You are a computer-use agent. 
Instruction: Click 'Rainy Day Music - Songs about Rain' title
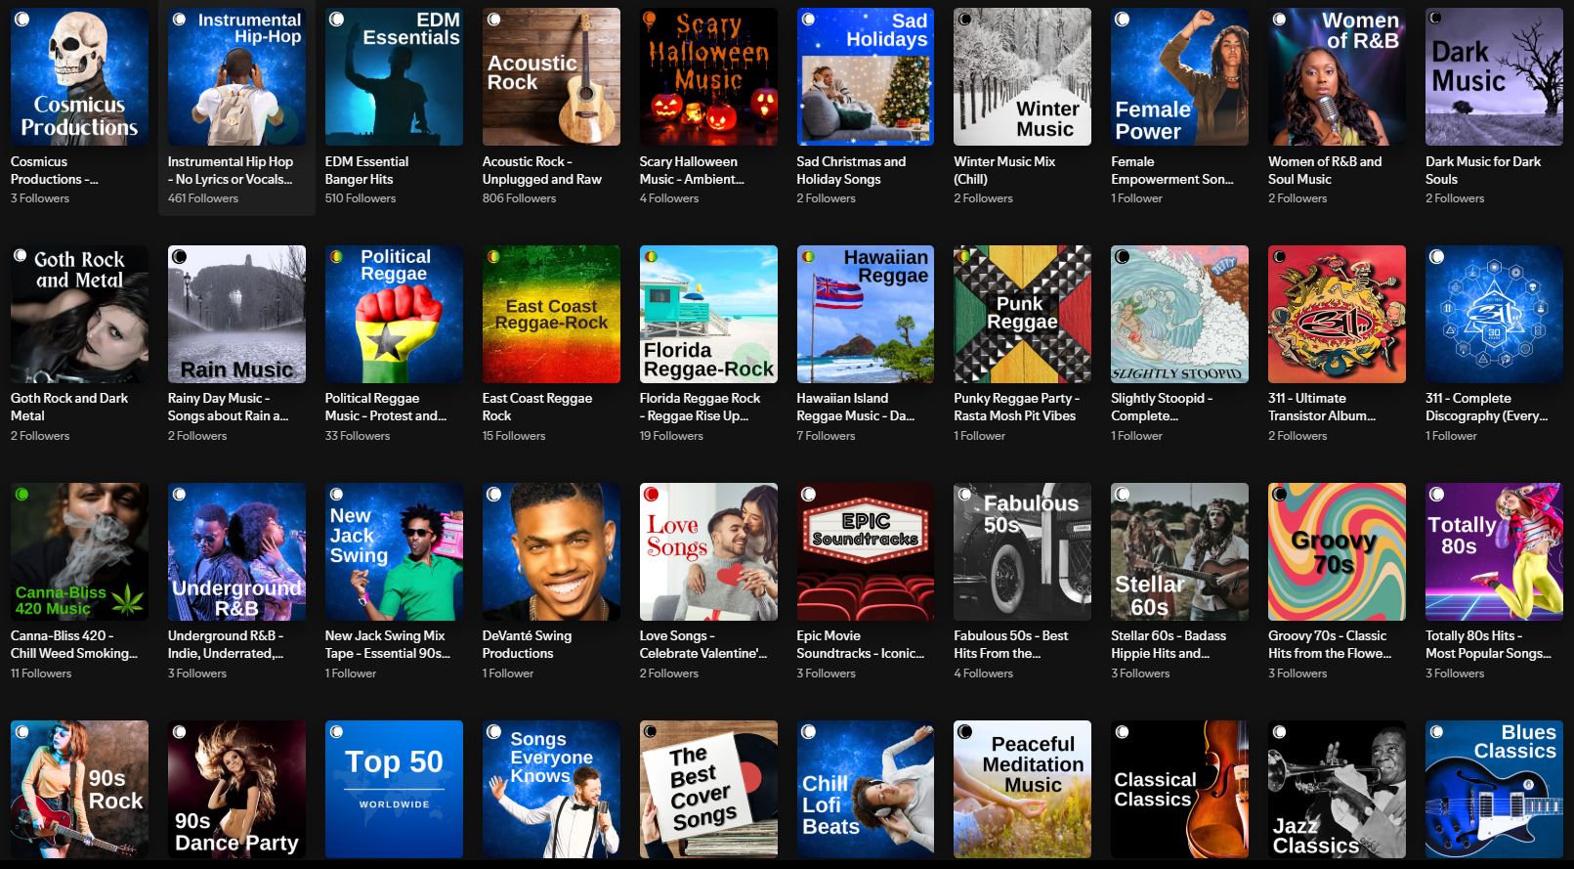[x=229, y=407]
